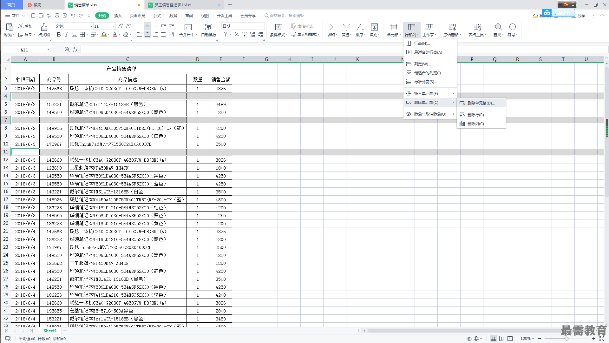Open the font size dropdown showing 11
The image size is (609, 343).
coord(113,26)
